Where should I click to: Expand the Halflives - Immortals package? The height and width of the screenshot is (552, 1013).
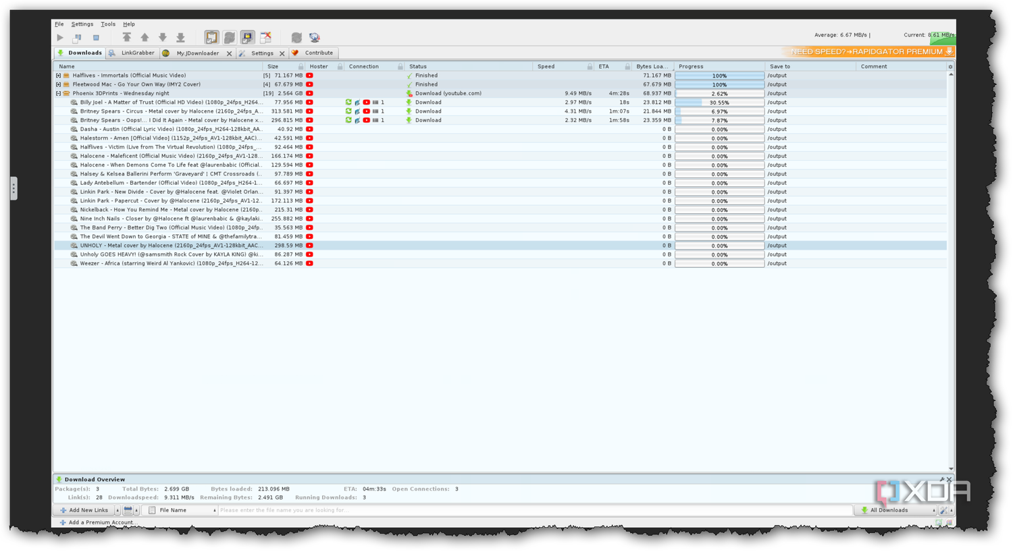[x=58, y=76]
